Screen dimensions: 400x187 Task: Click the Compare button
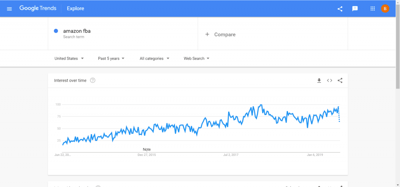(x=225, y=35)
